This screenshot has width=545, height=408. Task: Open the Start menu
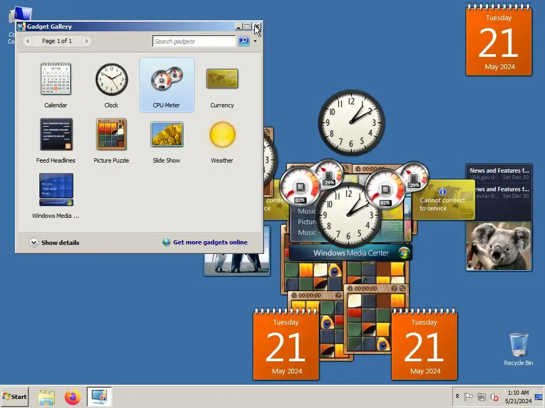14,396
